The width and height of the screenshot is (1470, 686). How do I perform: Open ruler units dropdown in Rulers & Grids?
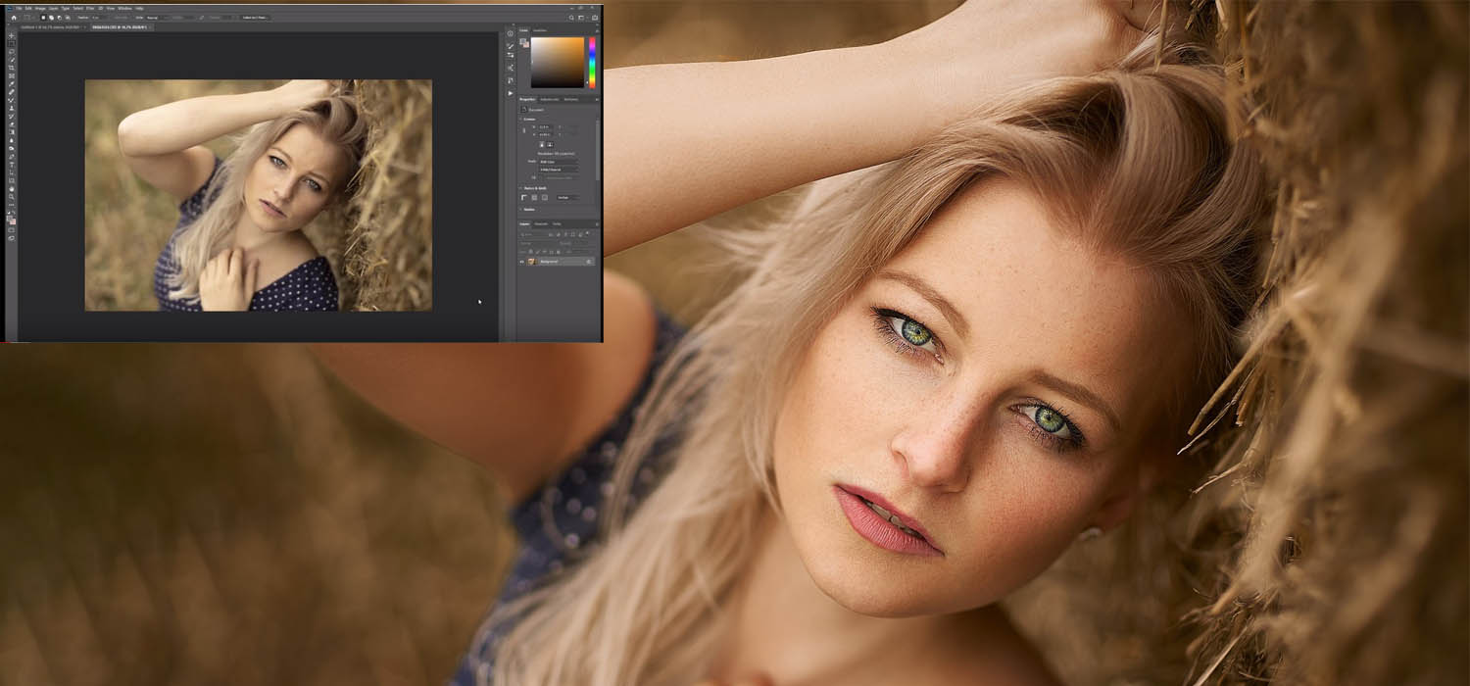point(568,197)
